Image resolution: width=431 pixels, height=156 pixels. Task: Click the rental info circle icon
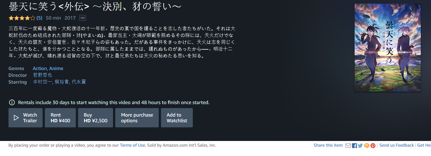12,102
